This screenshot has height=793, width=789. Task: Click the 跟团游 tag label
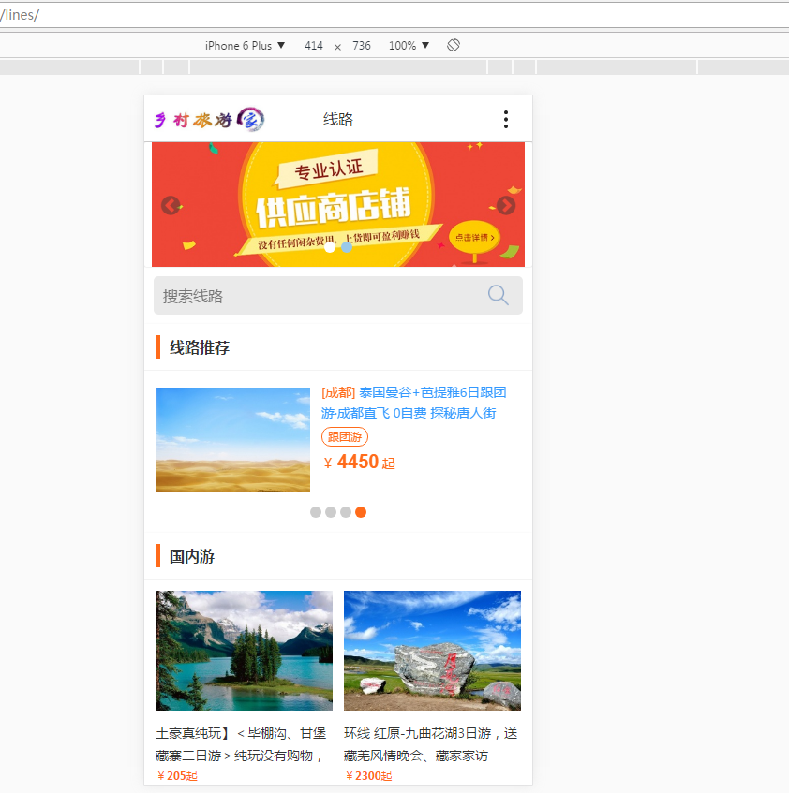[345, 437]
